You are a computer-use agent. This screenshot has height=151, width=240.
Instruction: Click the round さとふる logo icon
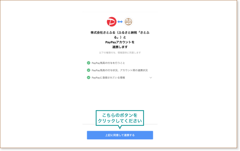point(128,22)
